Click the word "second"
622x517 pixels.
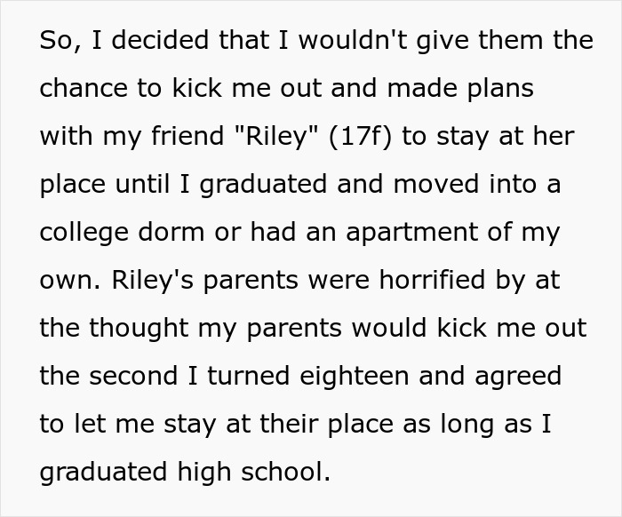pos(137,376)
